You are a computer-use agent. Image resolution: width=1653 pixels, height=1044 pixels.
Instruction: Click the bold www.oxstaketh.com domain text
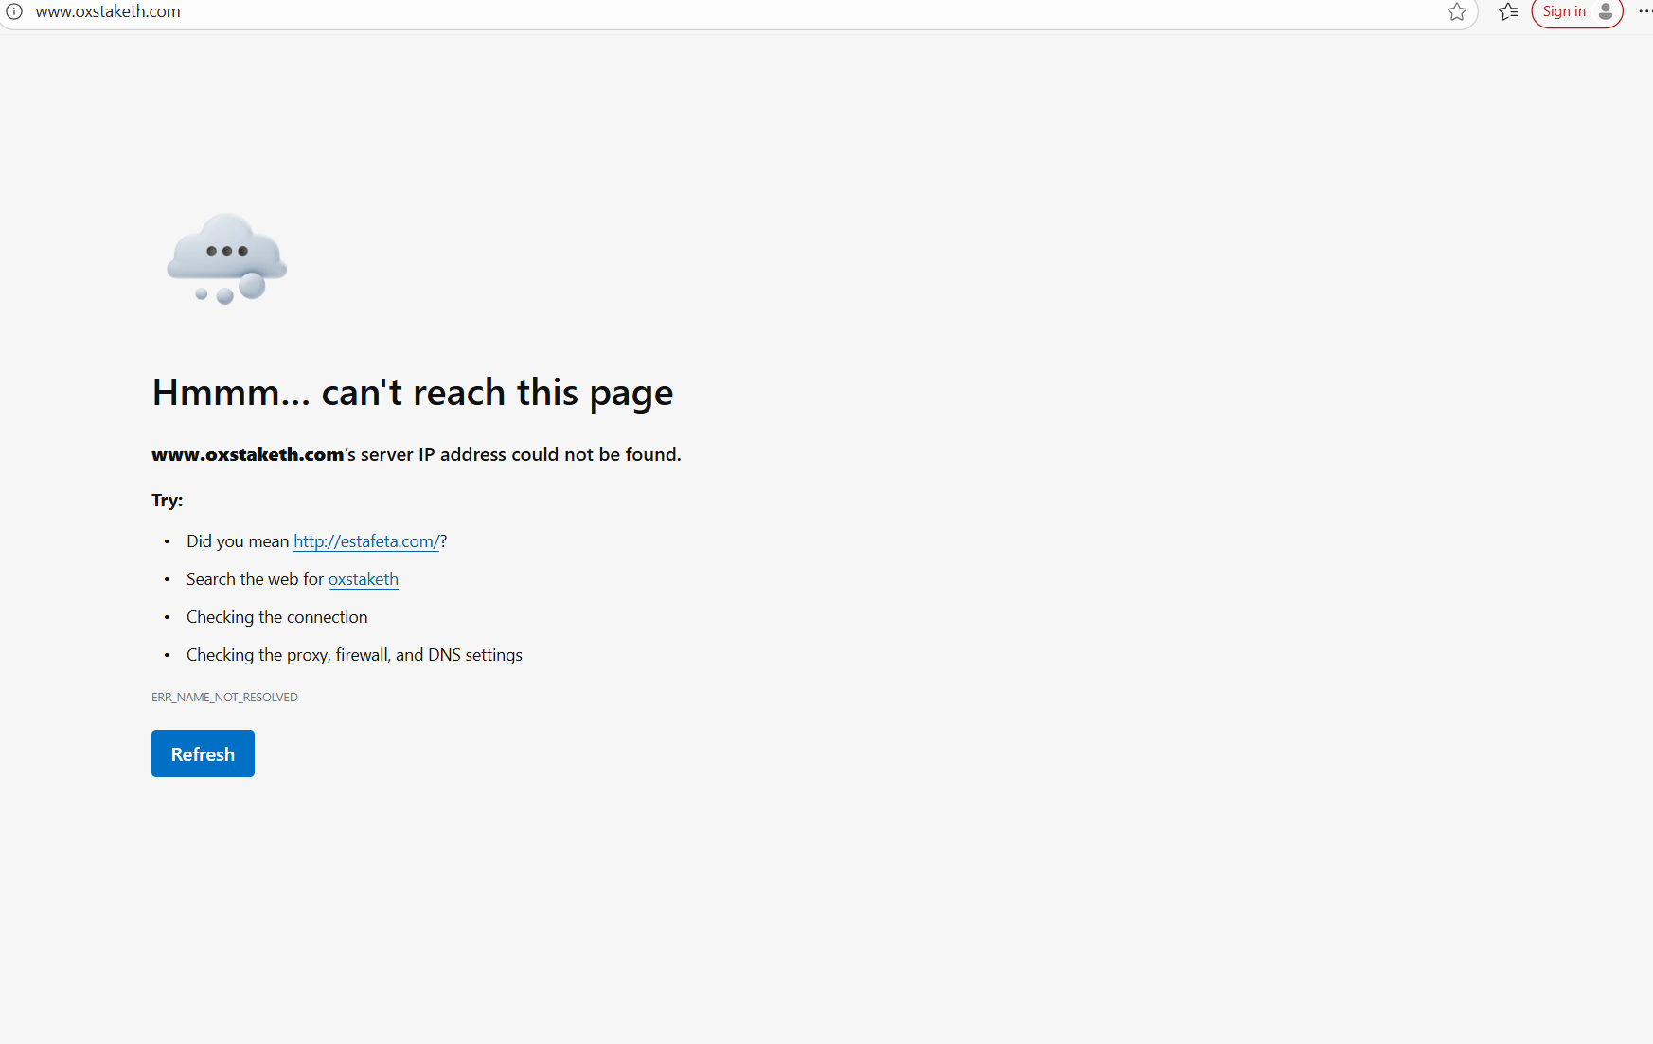point(247,455)
